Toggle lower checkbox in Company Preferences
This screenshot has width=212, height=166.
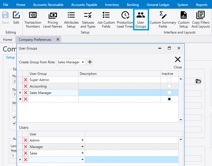tap(14, 123)
